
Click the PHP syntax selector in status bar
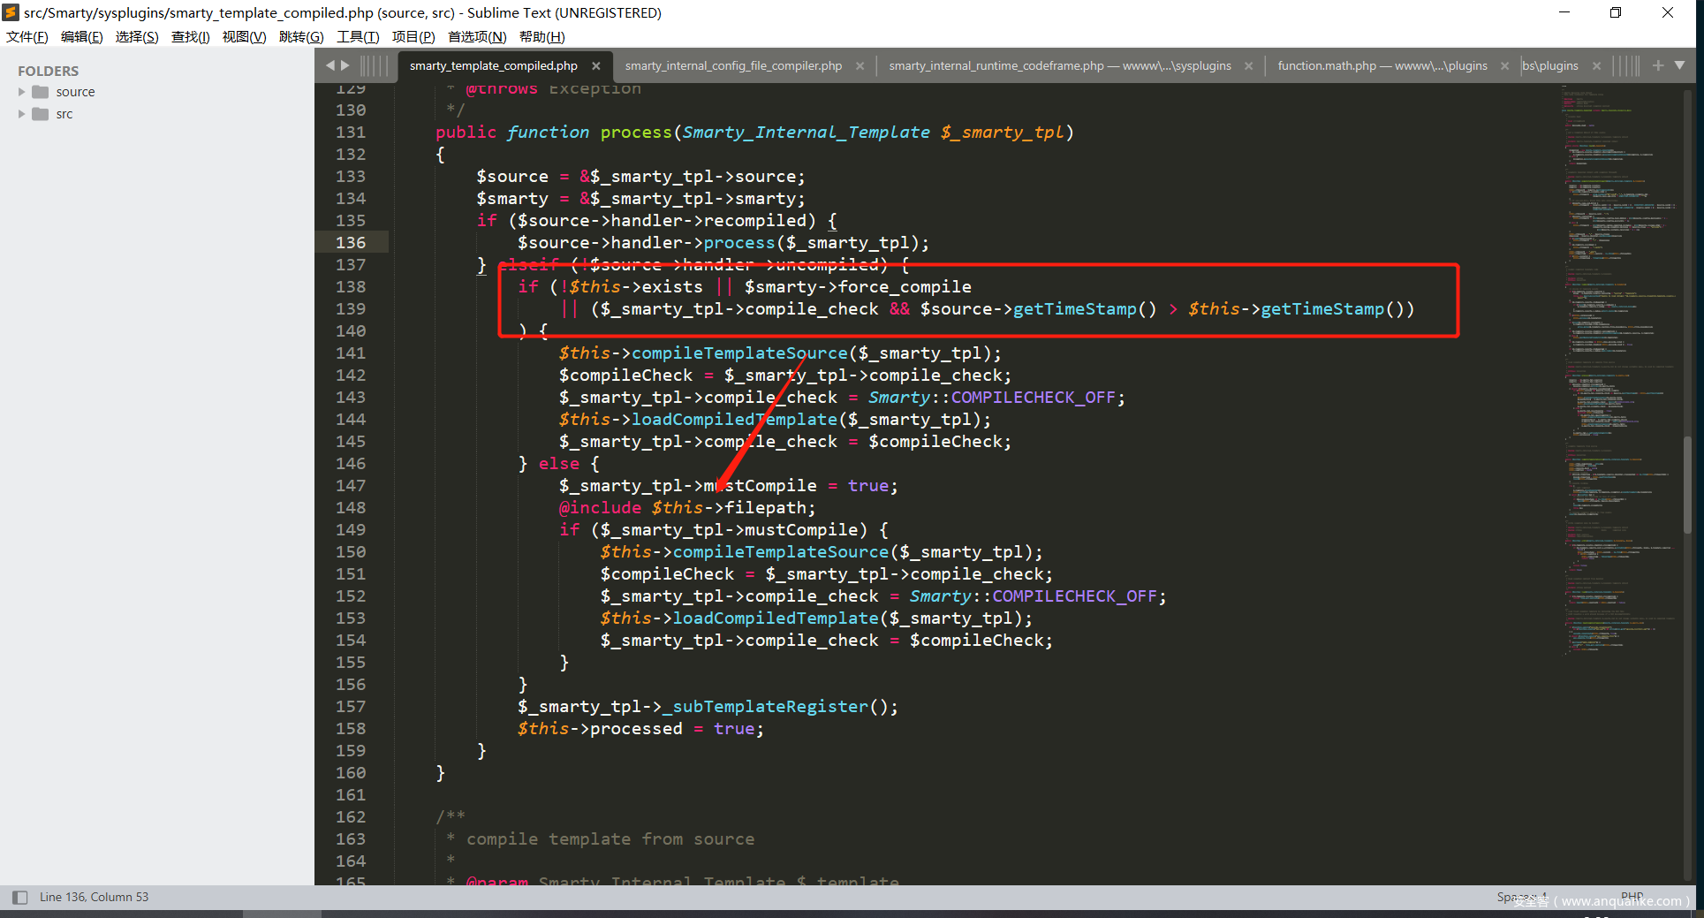pyautogui.click(x=1632, y=896)
